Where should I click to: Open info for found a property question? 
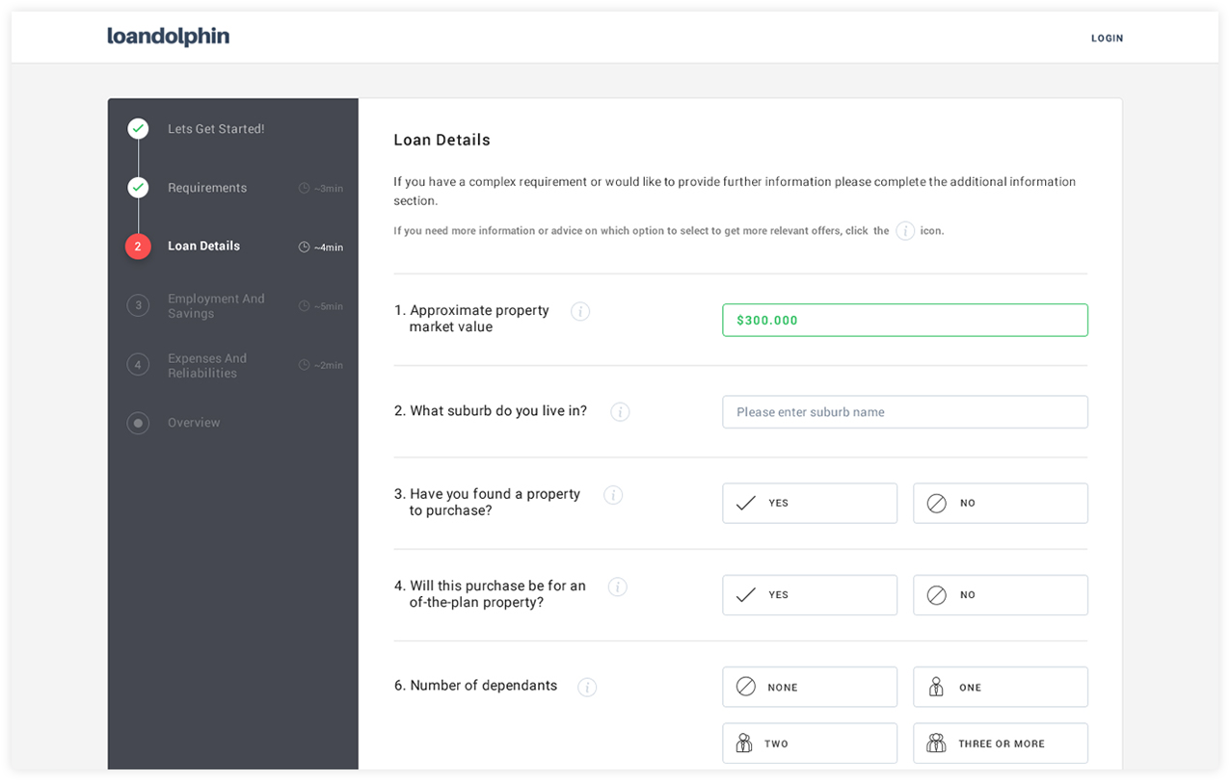(x=613, y=495)
